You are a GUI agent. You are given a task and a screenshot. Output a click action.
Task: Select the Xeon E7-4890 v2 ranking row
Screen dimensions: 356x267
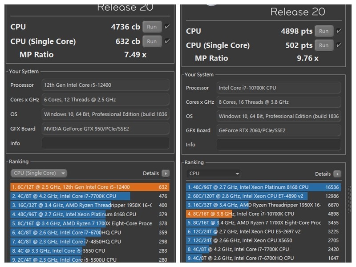[263, 196]
